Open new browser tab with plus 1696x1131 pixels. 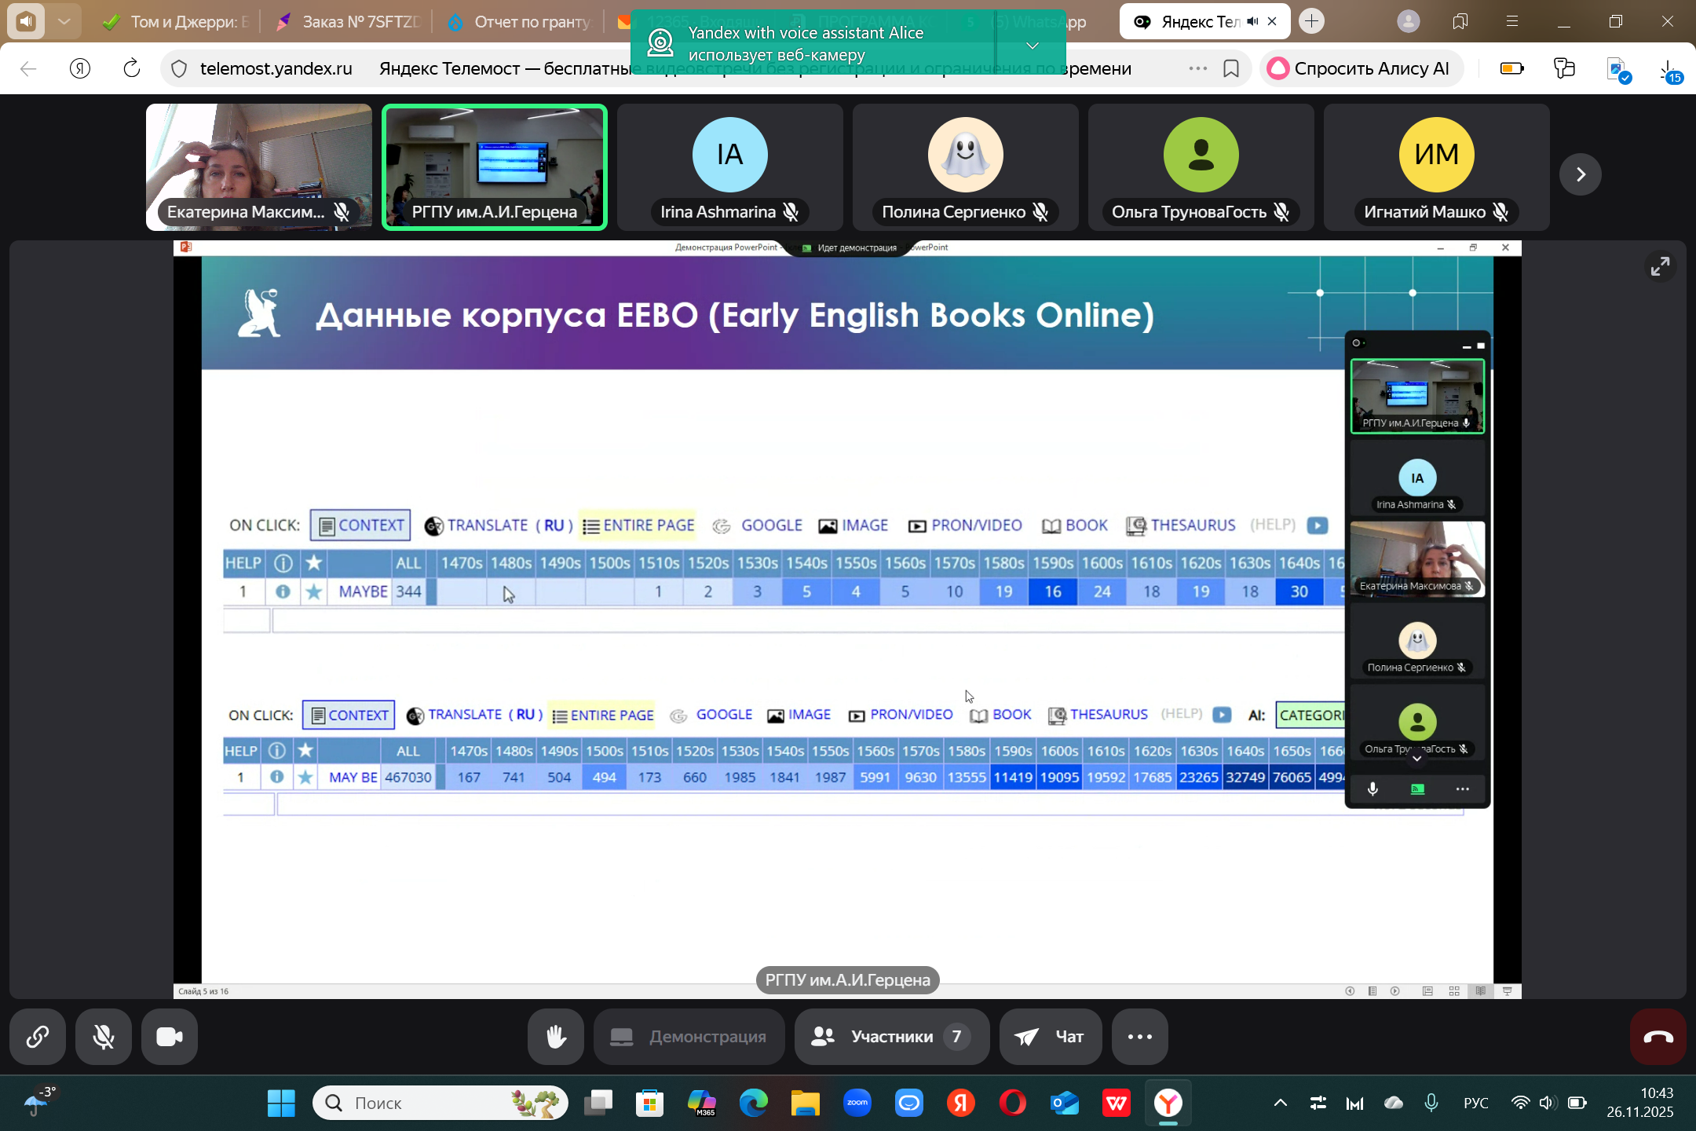point(1311,21)
